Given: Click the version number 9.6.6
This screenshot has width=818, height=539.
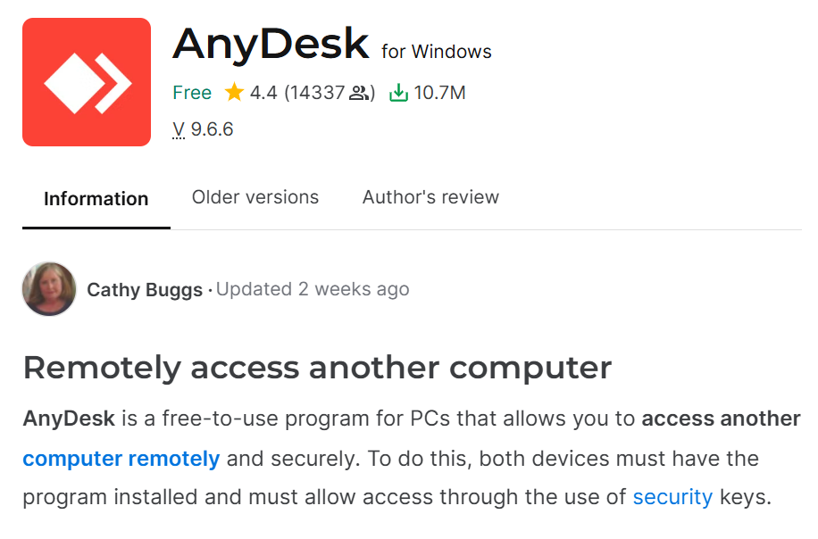Looking at the screenshot, I should point(213,129).
